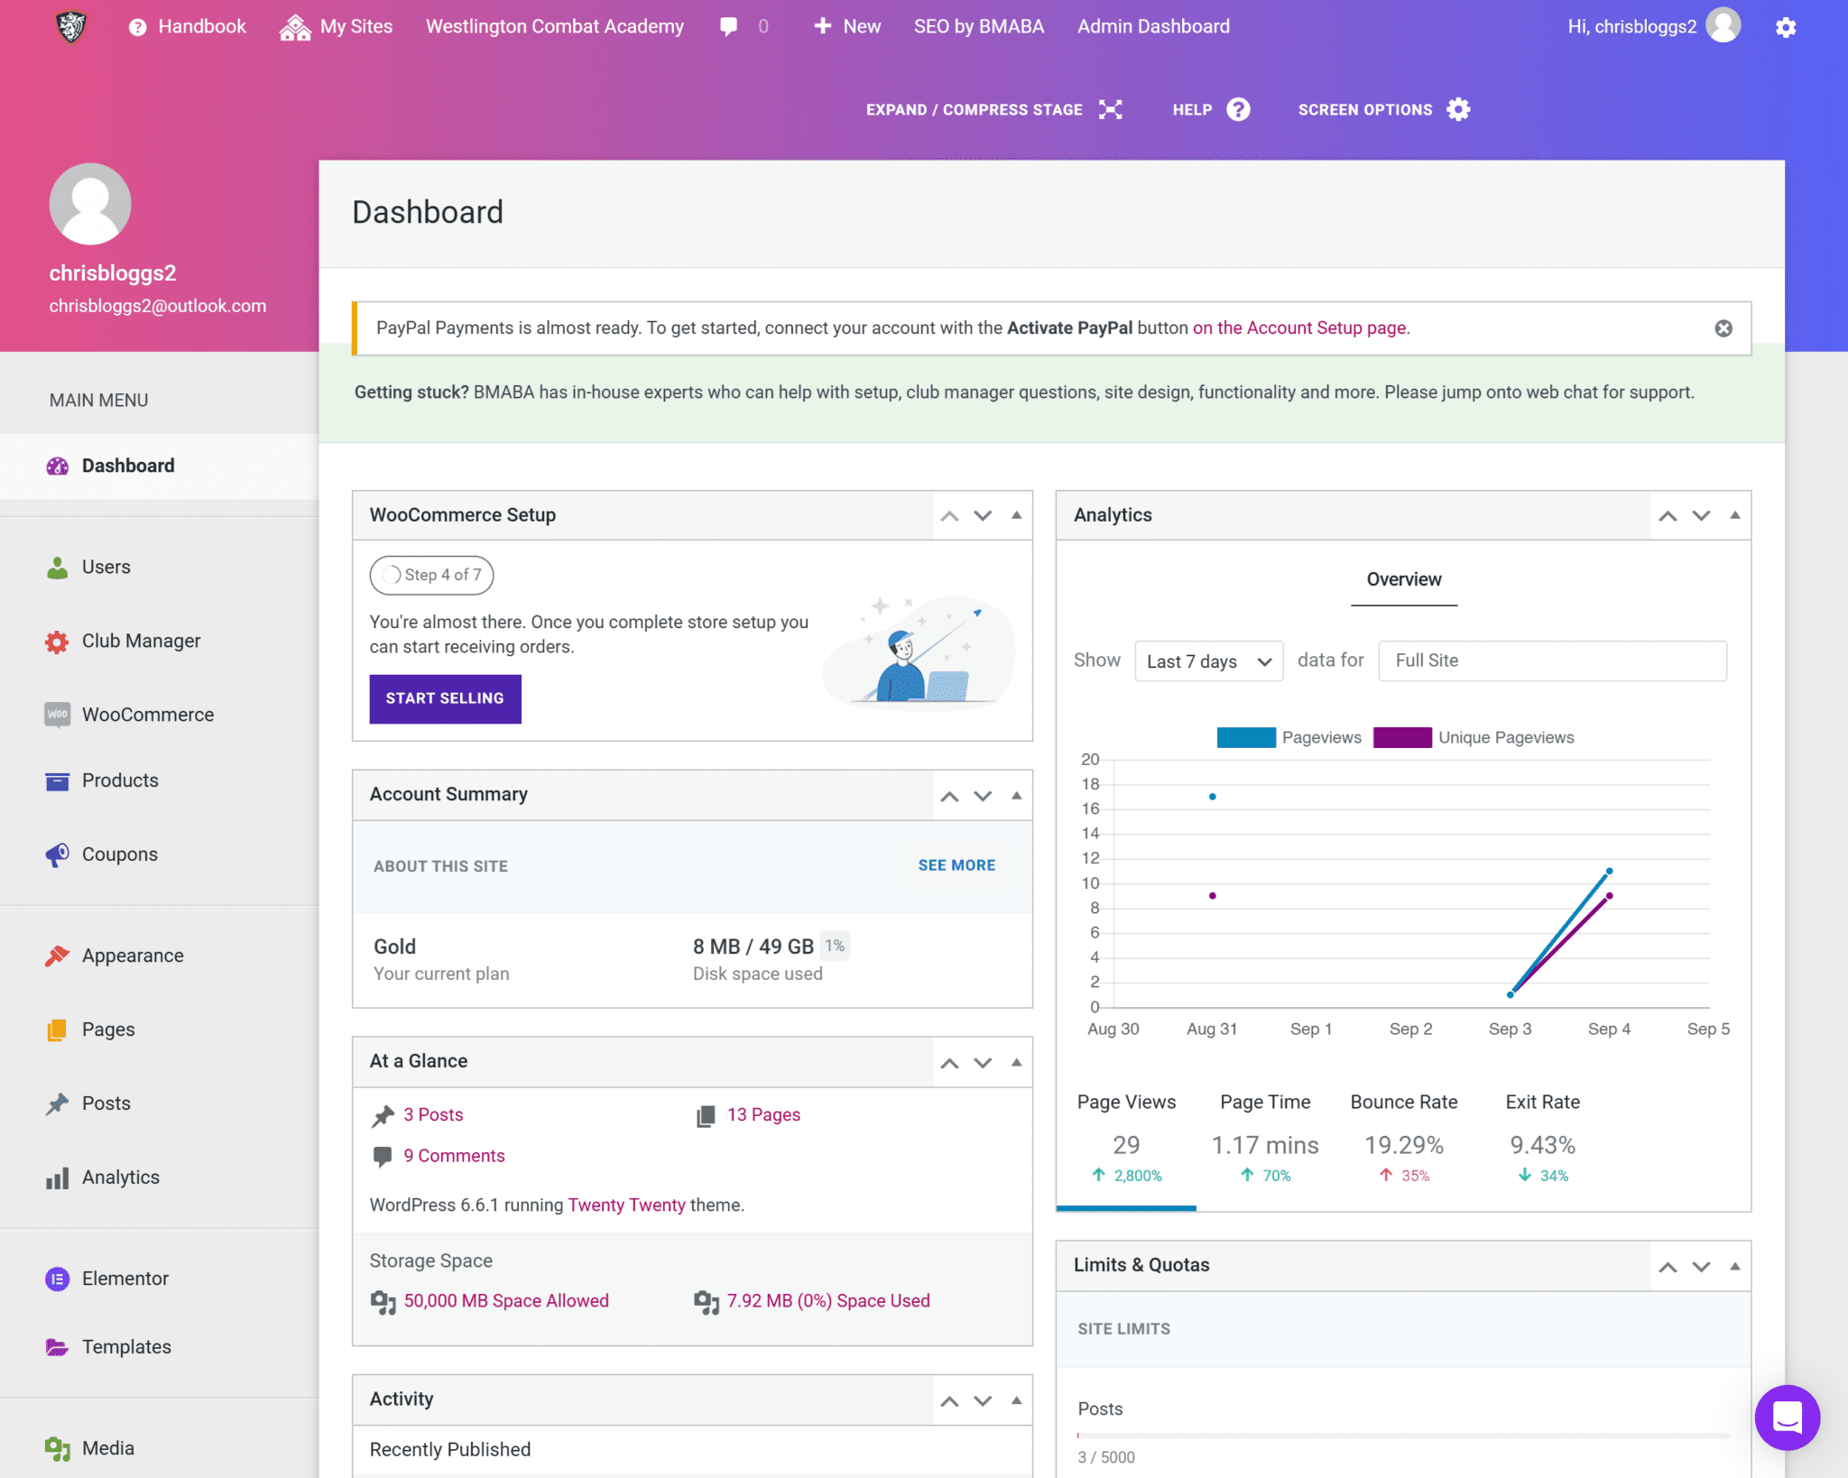Click the top bar user avatar
The image size is (1848, 1478).
(1723, 25)
